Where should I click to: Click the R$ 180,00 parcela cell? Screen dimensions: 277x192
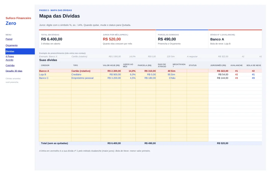click(x=146, y=78)
